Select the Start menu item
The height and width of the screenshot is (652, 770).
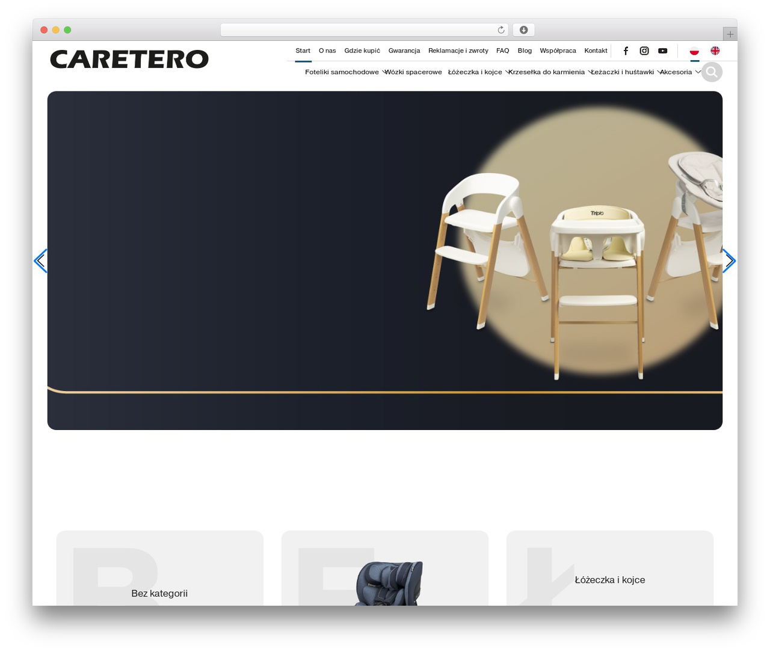(x=303, y=51)
